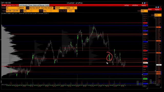
Task: Click the small green box icon above grid icon
Action: pyautogui.click(x=138, y=82)
